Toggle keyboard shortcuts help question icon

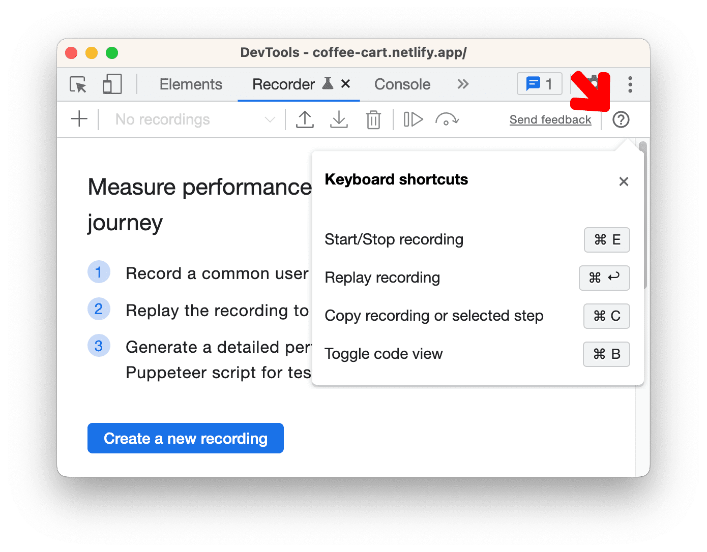pyautogui.click(x=621, y=120)
